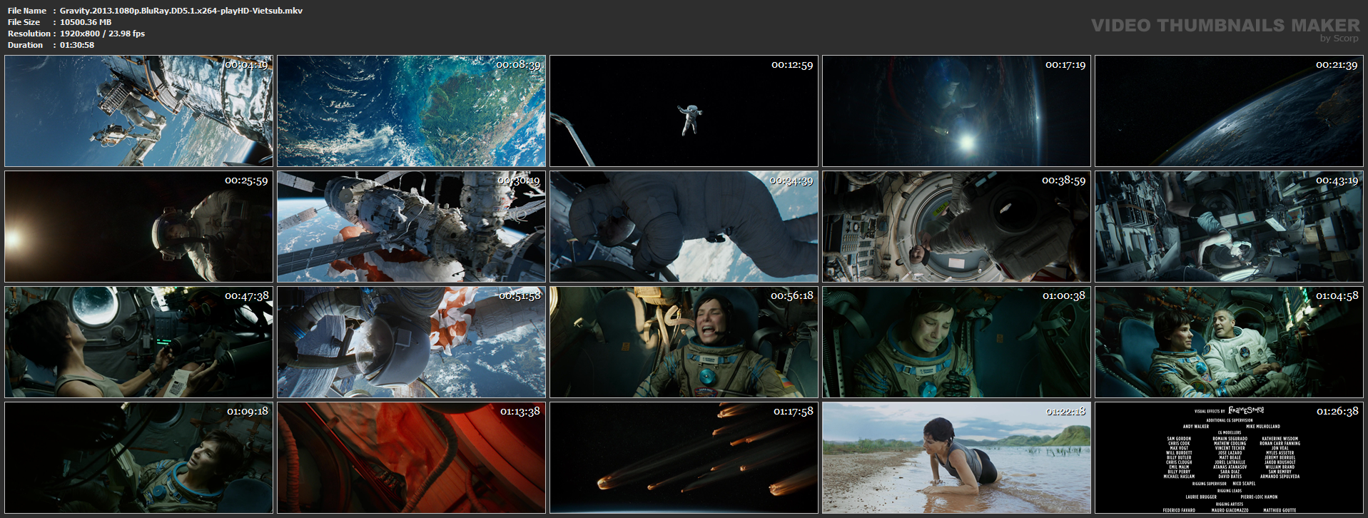Image resolution: width=1368 pixels, height=518 pixels.
Task: Click the duration value 01:30:58
Action: (x=77, y=45)
